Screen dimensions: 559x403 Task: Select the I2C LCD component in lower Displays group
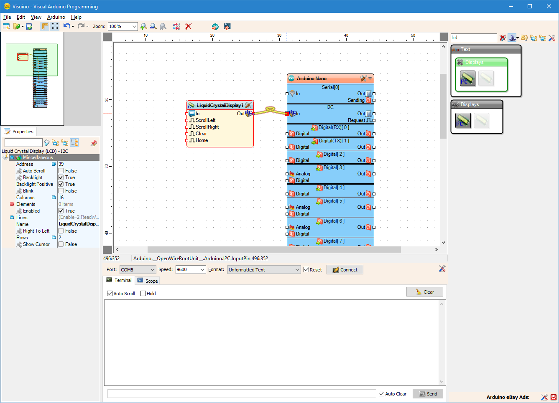(x=463, y=121)
